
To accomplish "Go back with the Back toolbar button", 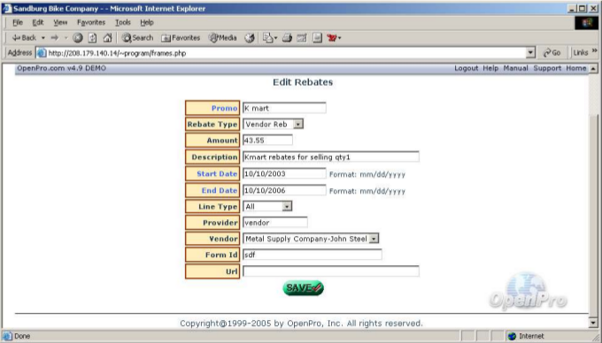I will click(24, 37).
